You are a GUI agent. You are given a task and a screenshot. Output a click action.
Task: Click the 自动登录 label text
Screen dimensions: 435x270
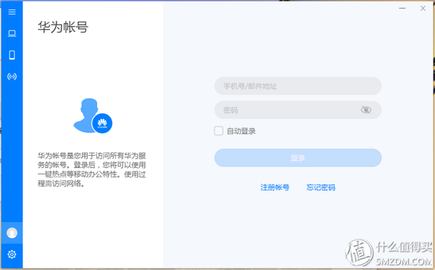[241, 131]
